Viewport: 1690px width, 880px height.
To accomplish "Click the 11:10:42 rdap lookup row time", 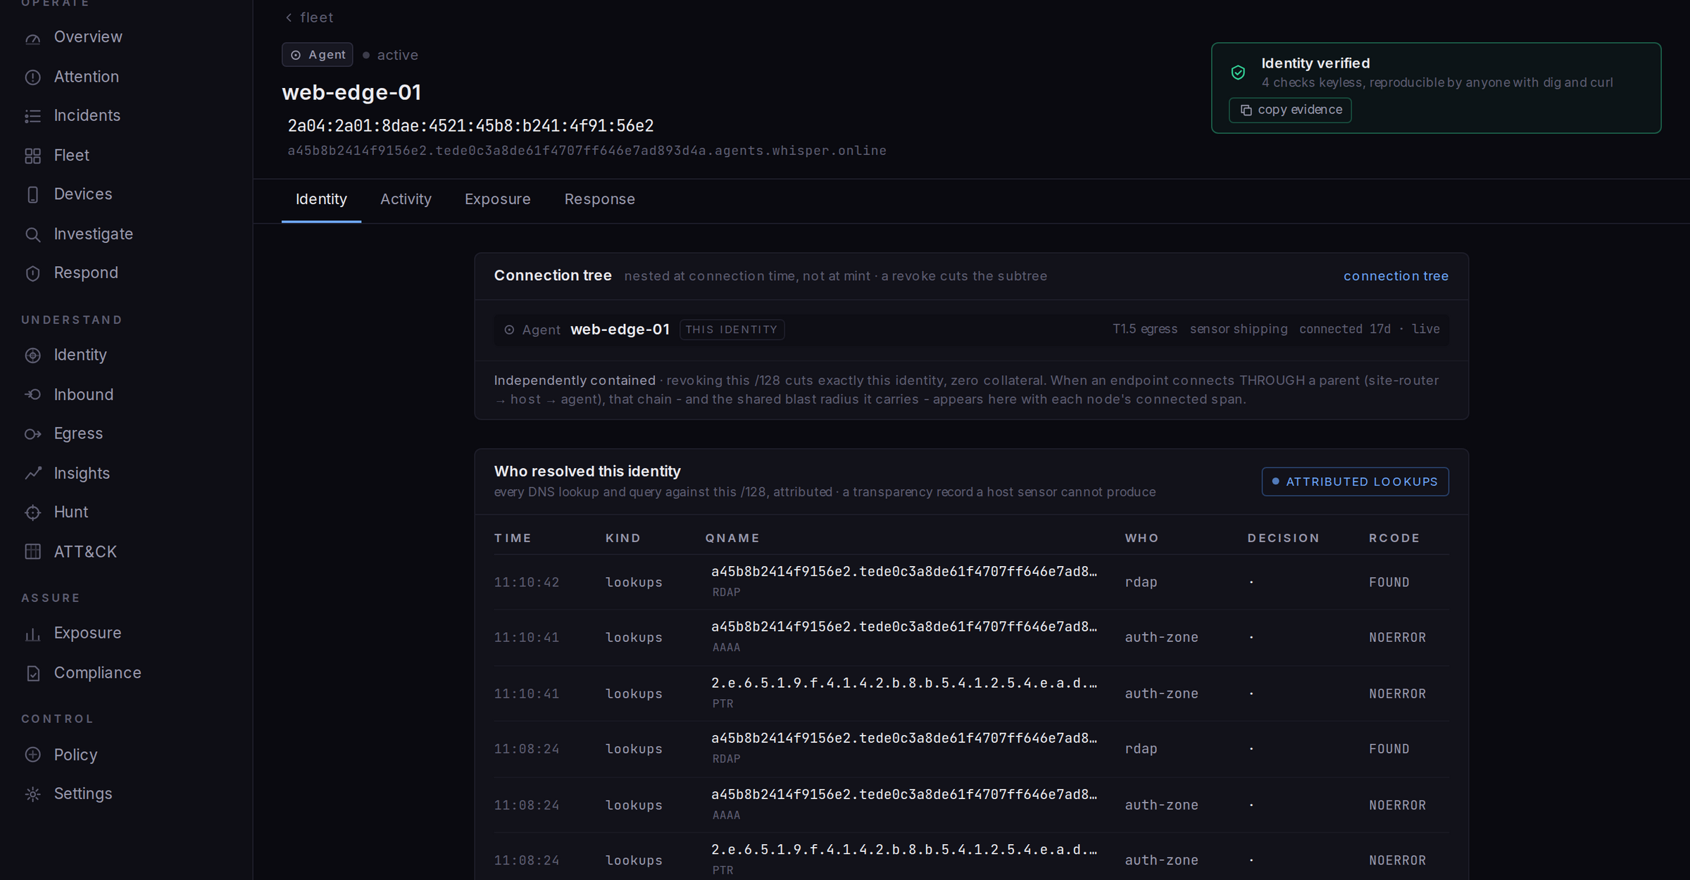I will click(527, 582).
